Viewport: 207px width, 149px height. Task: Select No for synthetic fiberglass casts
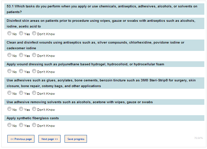click(9, 125)
